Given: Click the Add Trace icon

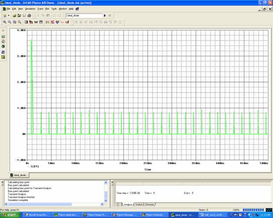Looking at the screenshot, I should (x=47, y=22).
